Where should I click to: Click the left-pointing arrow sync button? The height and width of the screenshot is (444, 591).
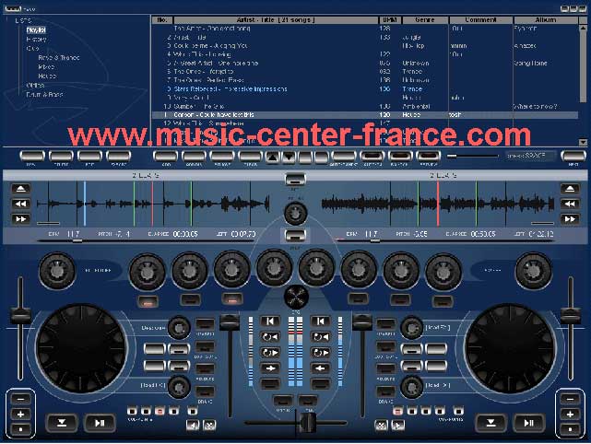point(320,368)
